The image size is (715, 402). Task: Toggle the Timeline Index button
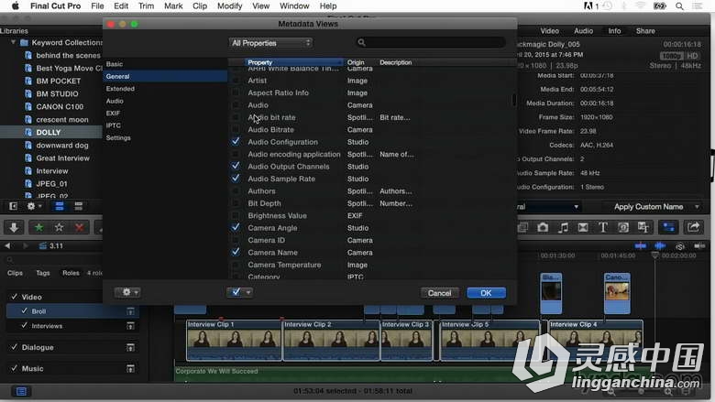point(21,391)
